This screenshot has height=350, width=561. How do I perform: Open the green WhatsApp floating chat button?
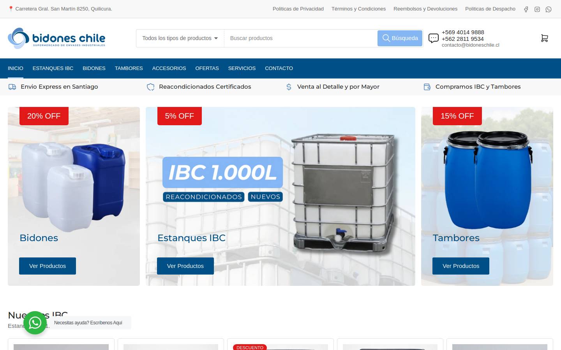(35, 323)
